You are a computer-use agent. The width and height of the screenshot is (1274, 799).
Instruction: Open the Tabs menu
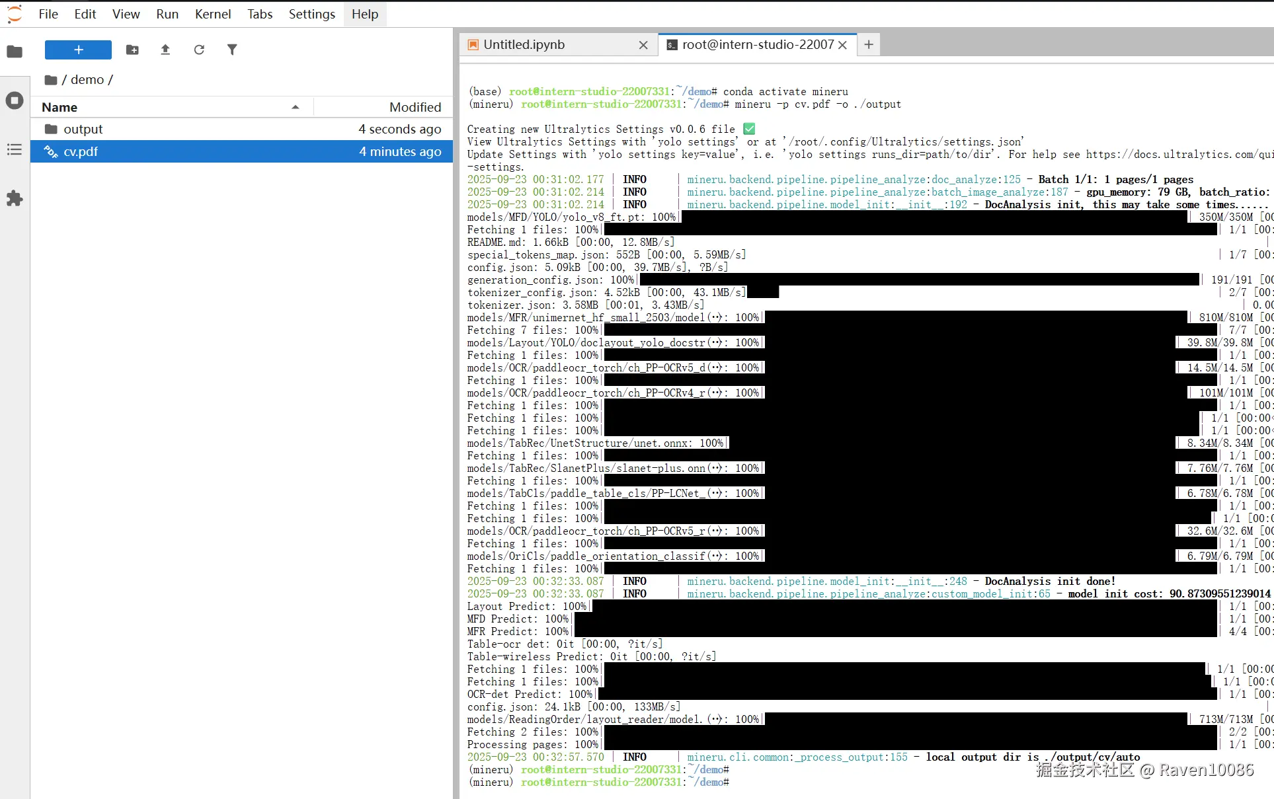pos(260,14)
